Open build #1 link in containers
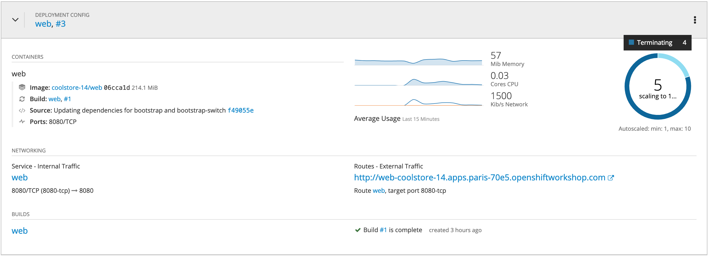Image resolution: width=710 pixels, height=258 pixels. pyautogui.click(x=67, y=99)
